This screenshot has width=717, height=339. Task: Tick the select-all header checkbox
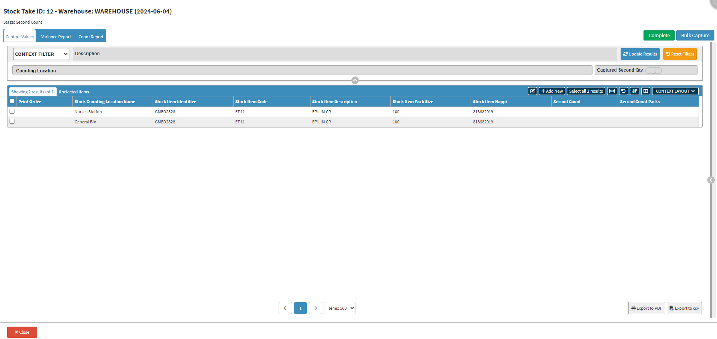(x=12, y=101)
